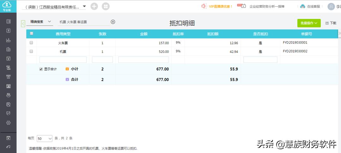This screenshot has width=341, height=153.
Task: Open 企业经营财务分析一指禅 link
Action: click(267, 7)
